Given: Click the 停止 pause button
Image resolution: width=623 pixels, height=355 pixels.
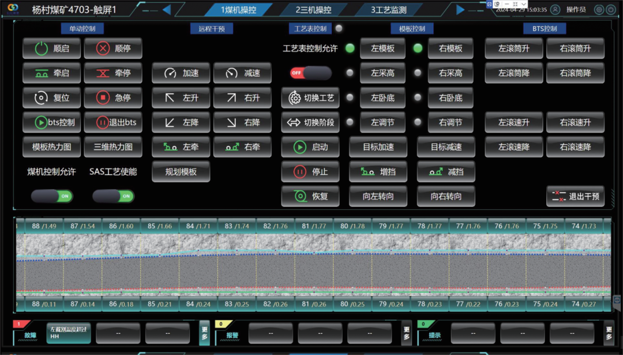Looking at the screenshot, I should 310,172.
